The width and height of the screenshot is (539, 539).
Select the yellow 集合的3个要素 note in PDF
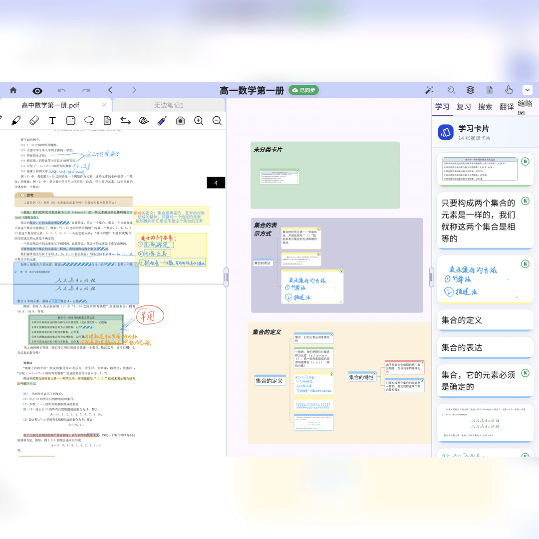click(170, 250)
